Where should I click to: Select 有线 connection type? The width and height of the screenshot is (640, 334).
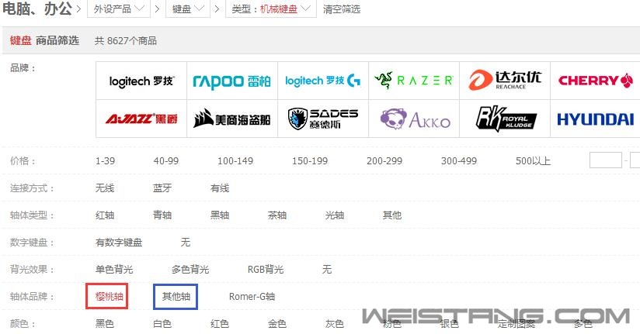(x=220, y=188)
